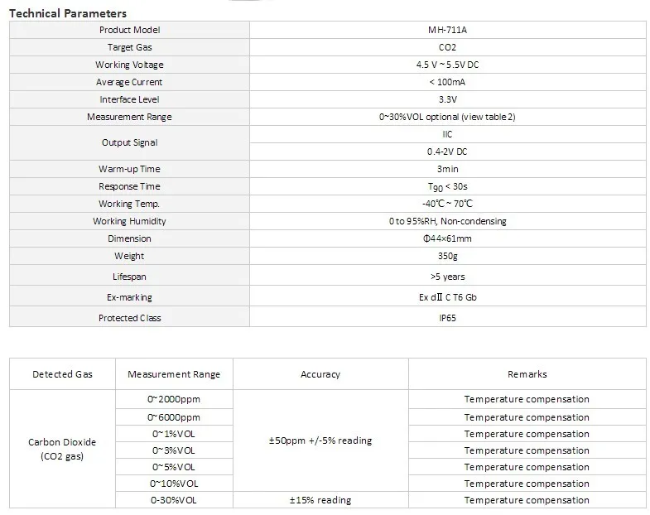Click the Working Humidity value text

448,221
